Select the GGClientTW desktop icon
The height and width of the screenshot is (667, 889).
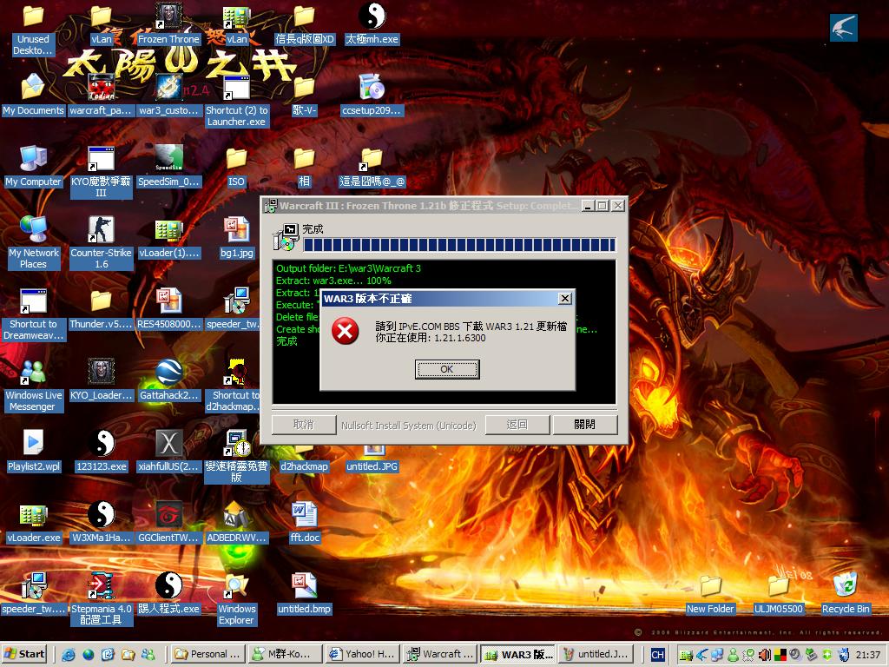pos(168,516)
